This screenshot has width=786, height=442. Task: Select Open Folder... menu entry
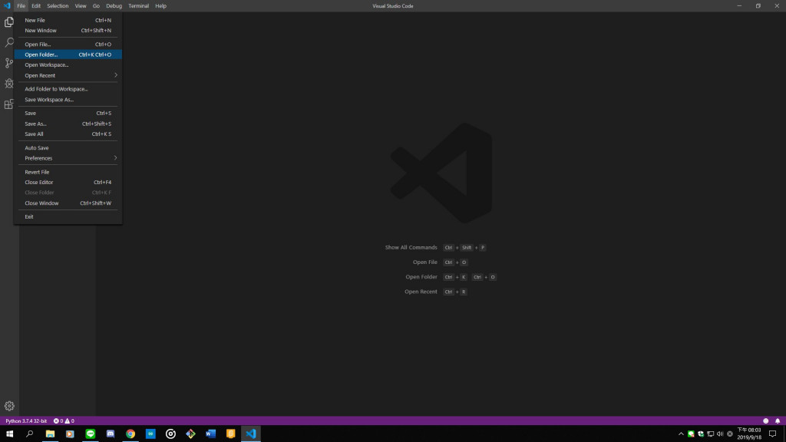68,54
